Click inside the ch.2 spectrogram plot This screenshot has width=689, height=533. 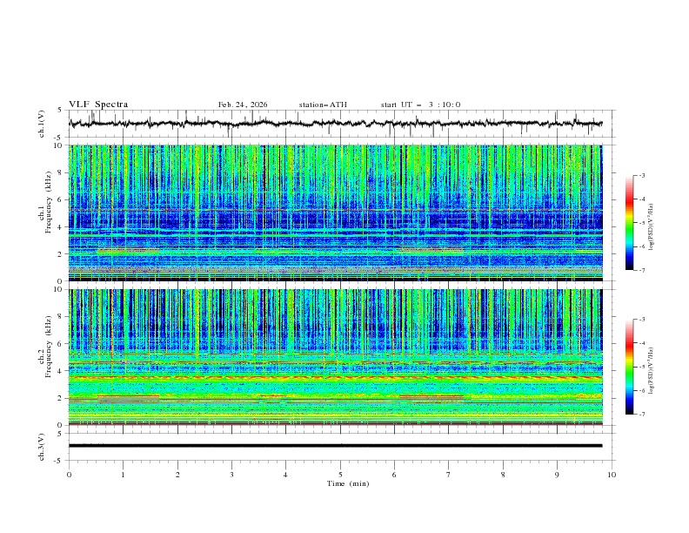(339, 357)
